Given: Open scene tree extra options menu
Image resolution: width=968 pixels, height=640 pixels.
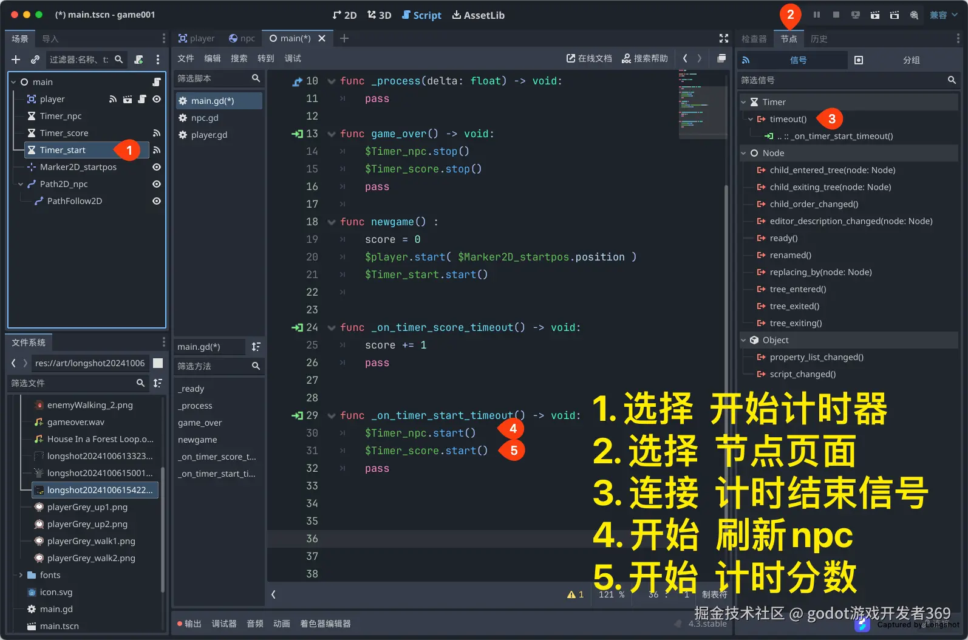Looking at the screenshot, I should 158,60.
